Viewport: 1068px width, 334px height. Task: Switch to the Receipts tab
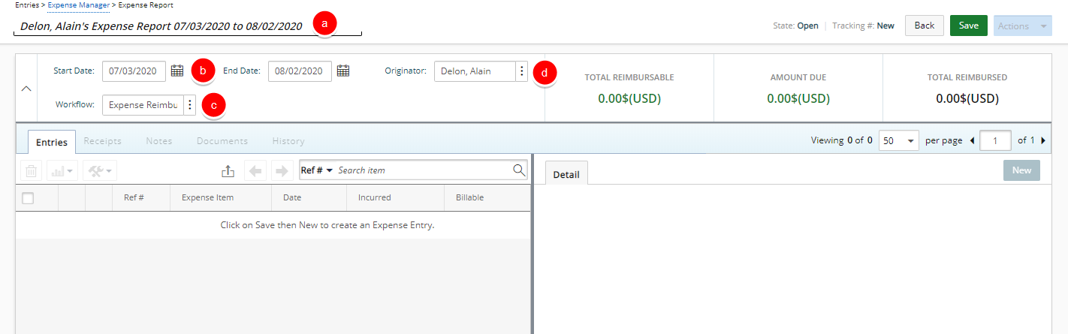[103, 141]
